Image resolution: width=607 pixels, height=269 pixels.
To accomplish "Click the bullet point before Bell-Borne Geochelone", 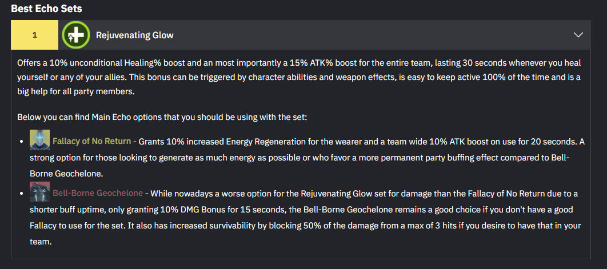I will (x=22, y=194).
